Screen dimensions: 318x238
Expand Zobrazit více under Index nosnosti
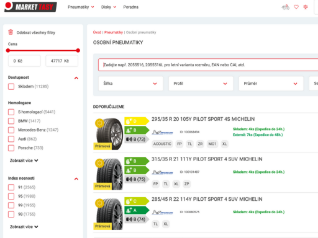pyautogui.click(x=24, y=227)
